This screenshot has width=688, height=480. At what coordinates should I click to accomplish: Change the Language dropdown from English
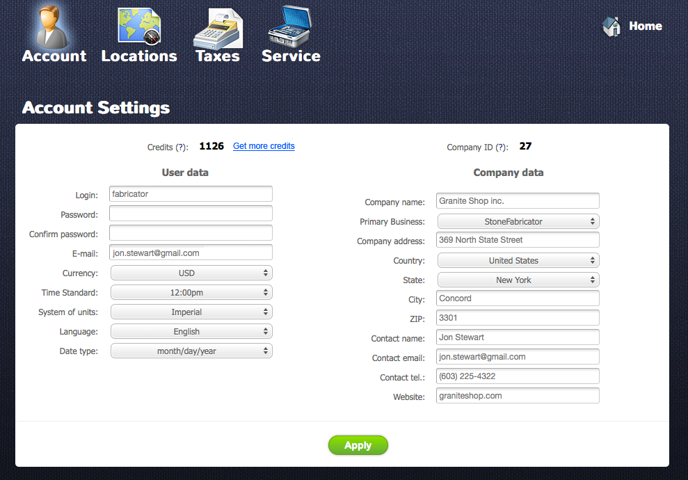(191, 331)
